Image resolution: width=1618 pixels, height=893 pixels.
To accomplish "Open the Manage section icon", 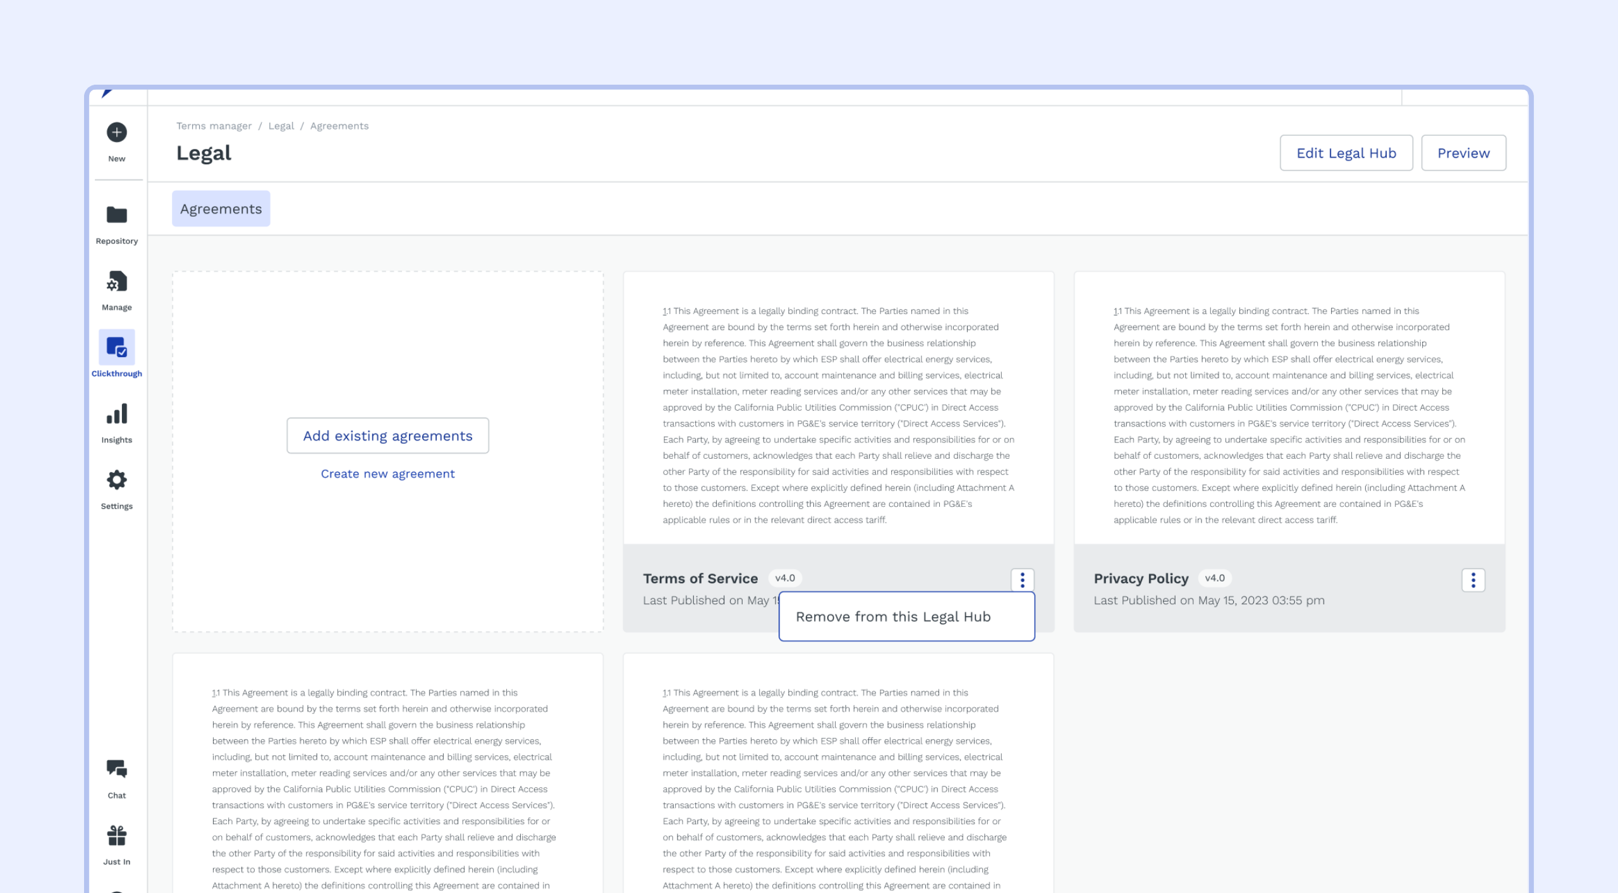I will pos(116,282).
